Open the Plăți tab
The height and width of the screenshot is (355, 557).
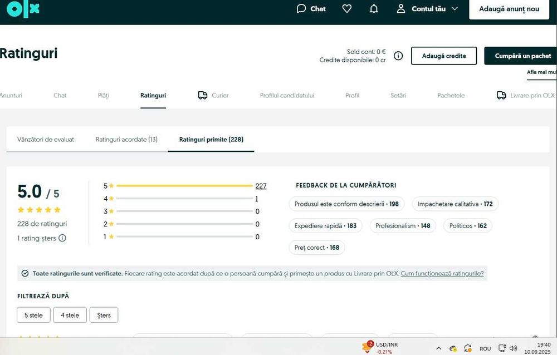click(x=104, y=96)
